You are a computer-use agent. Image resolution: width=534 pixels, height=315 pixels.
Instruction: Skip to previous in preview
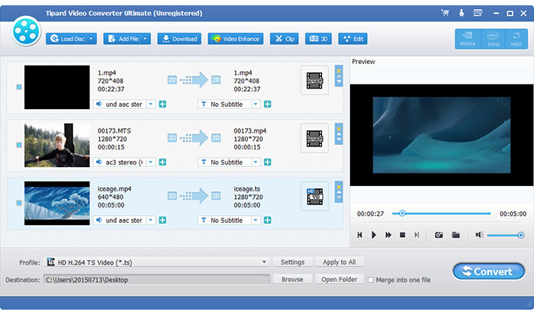359,235
